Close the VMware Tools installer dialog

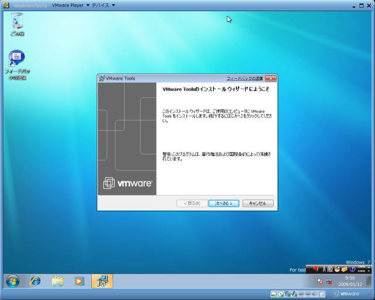[271, 78]
